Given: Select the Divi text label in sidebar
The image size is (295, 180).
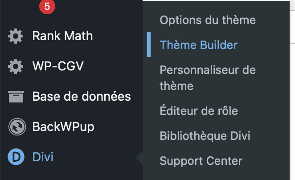Looking at the screenshot, I should (43, 157).
